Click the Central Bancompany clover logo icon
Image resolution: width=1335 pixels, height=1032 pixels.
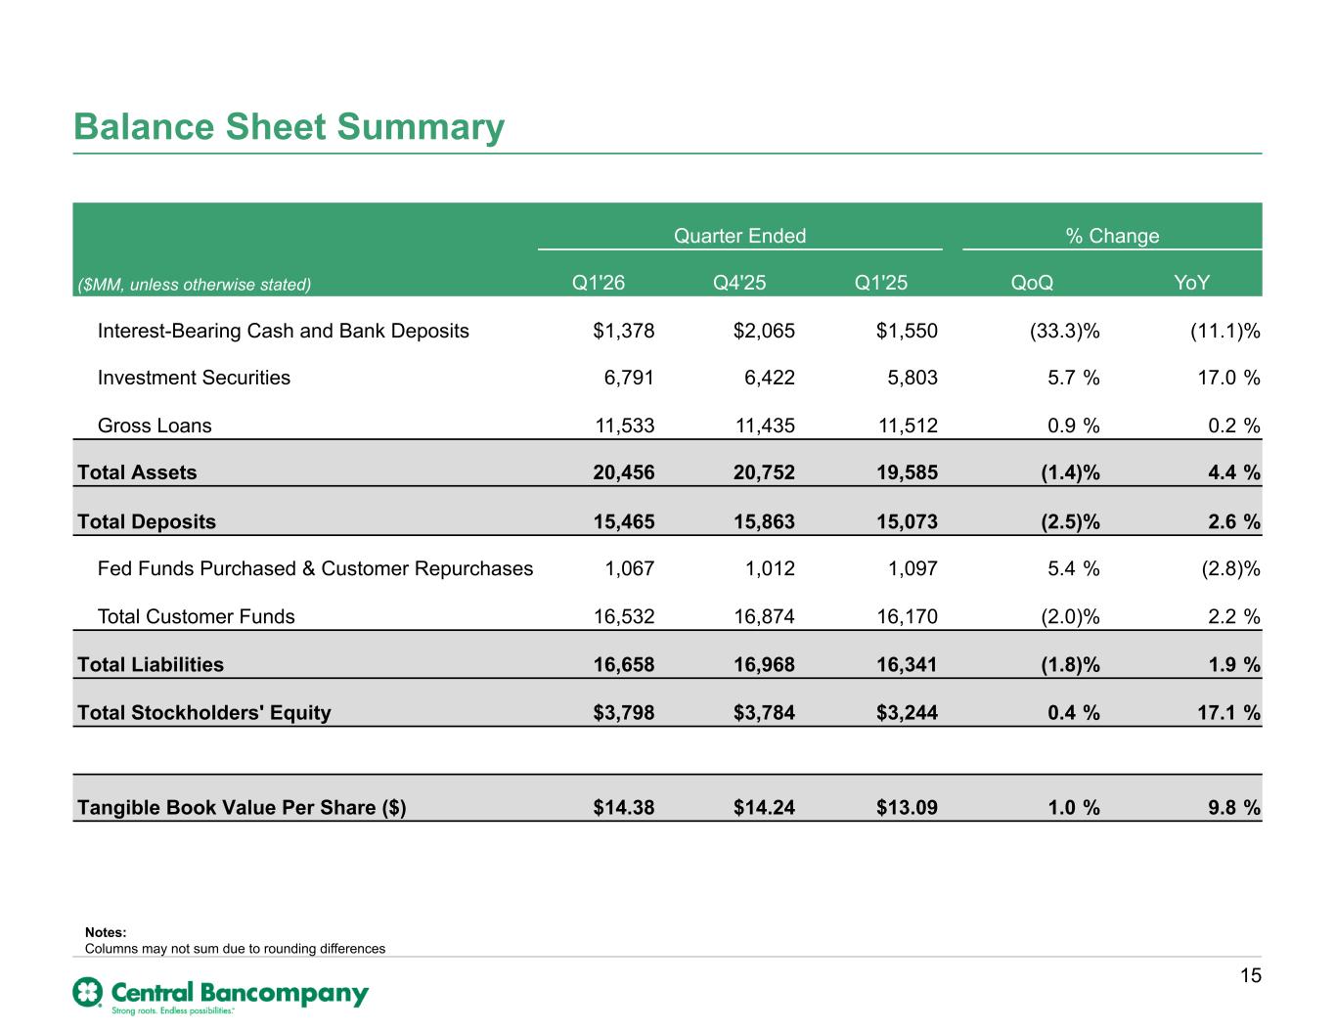click(88, 992)
